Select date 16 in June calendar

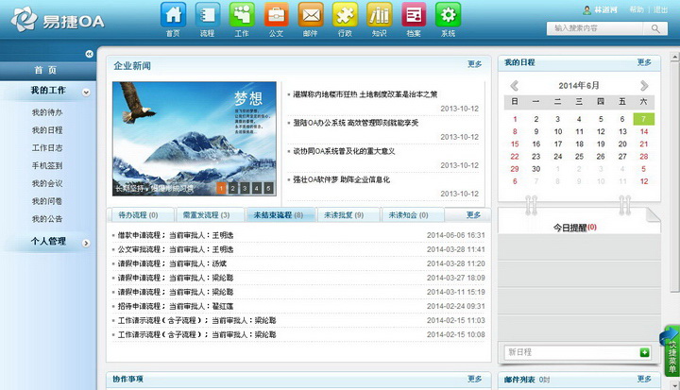point(536,144)
